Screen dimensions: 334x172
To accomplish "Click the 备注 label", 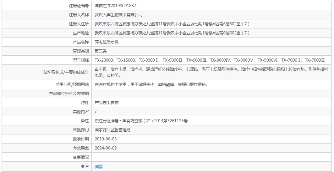I will click(85, 121).
